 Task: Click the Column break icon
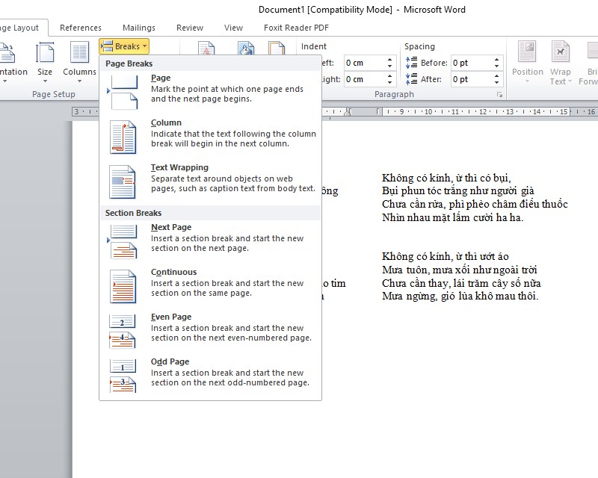123,137
